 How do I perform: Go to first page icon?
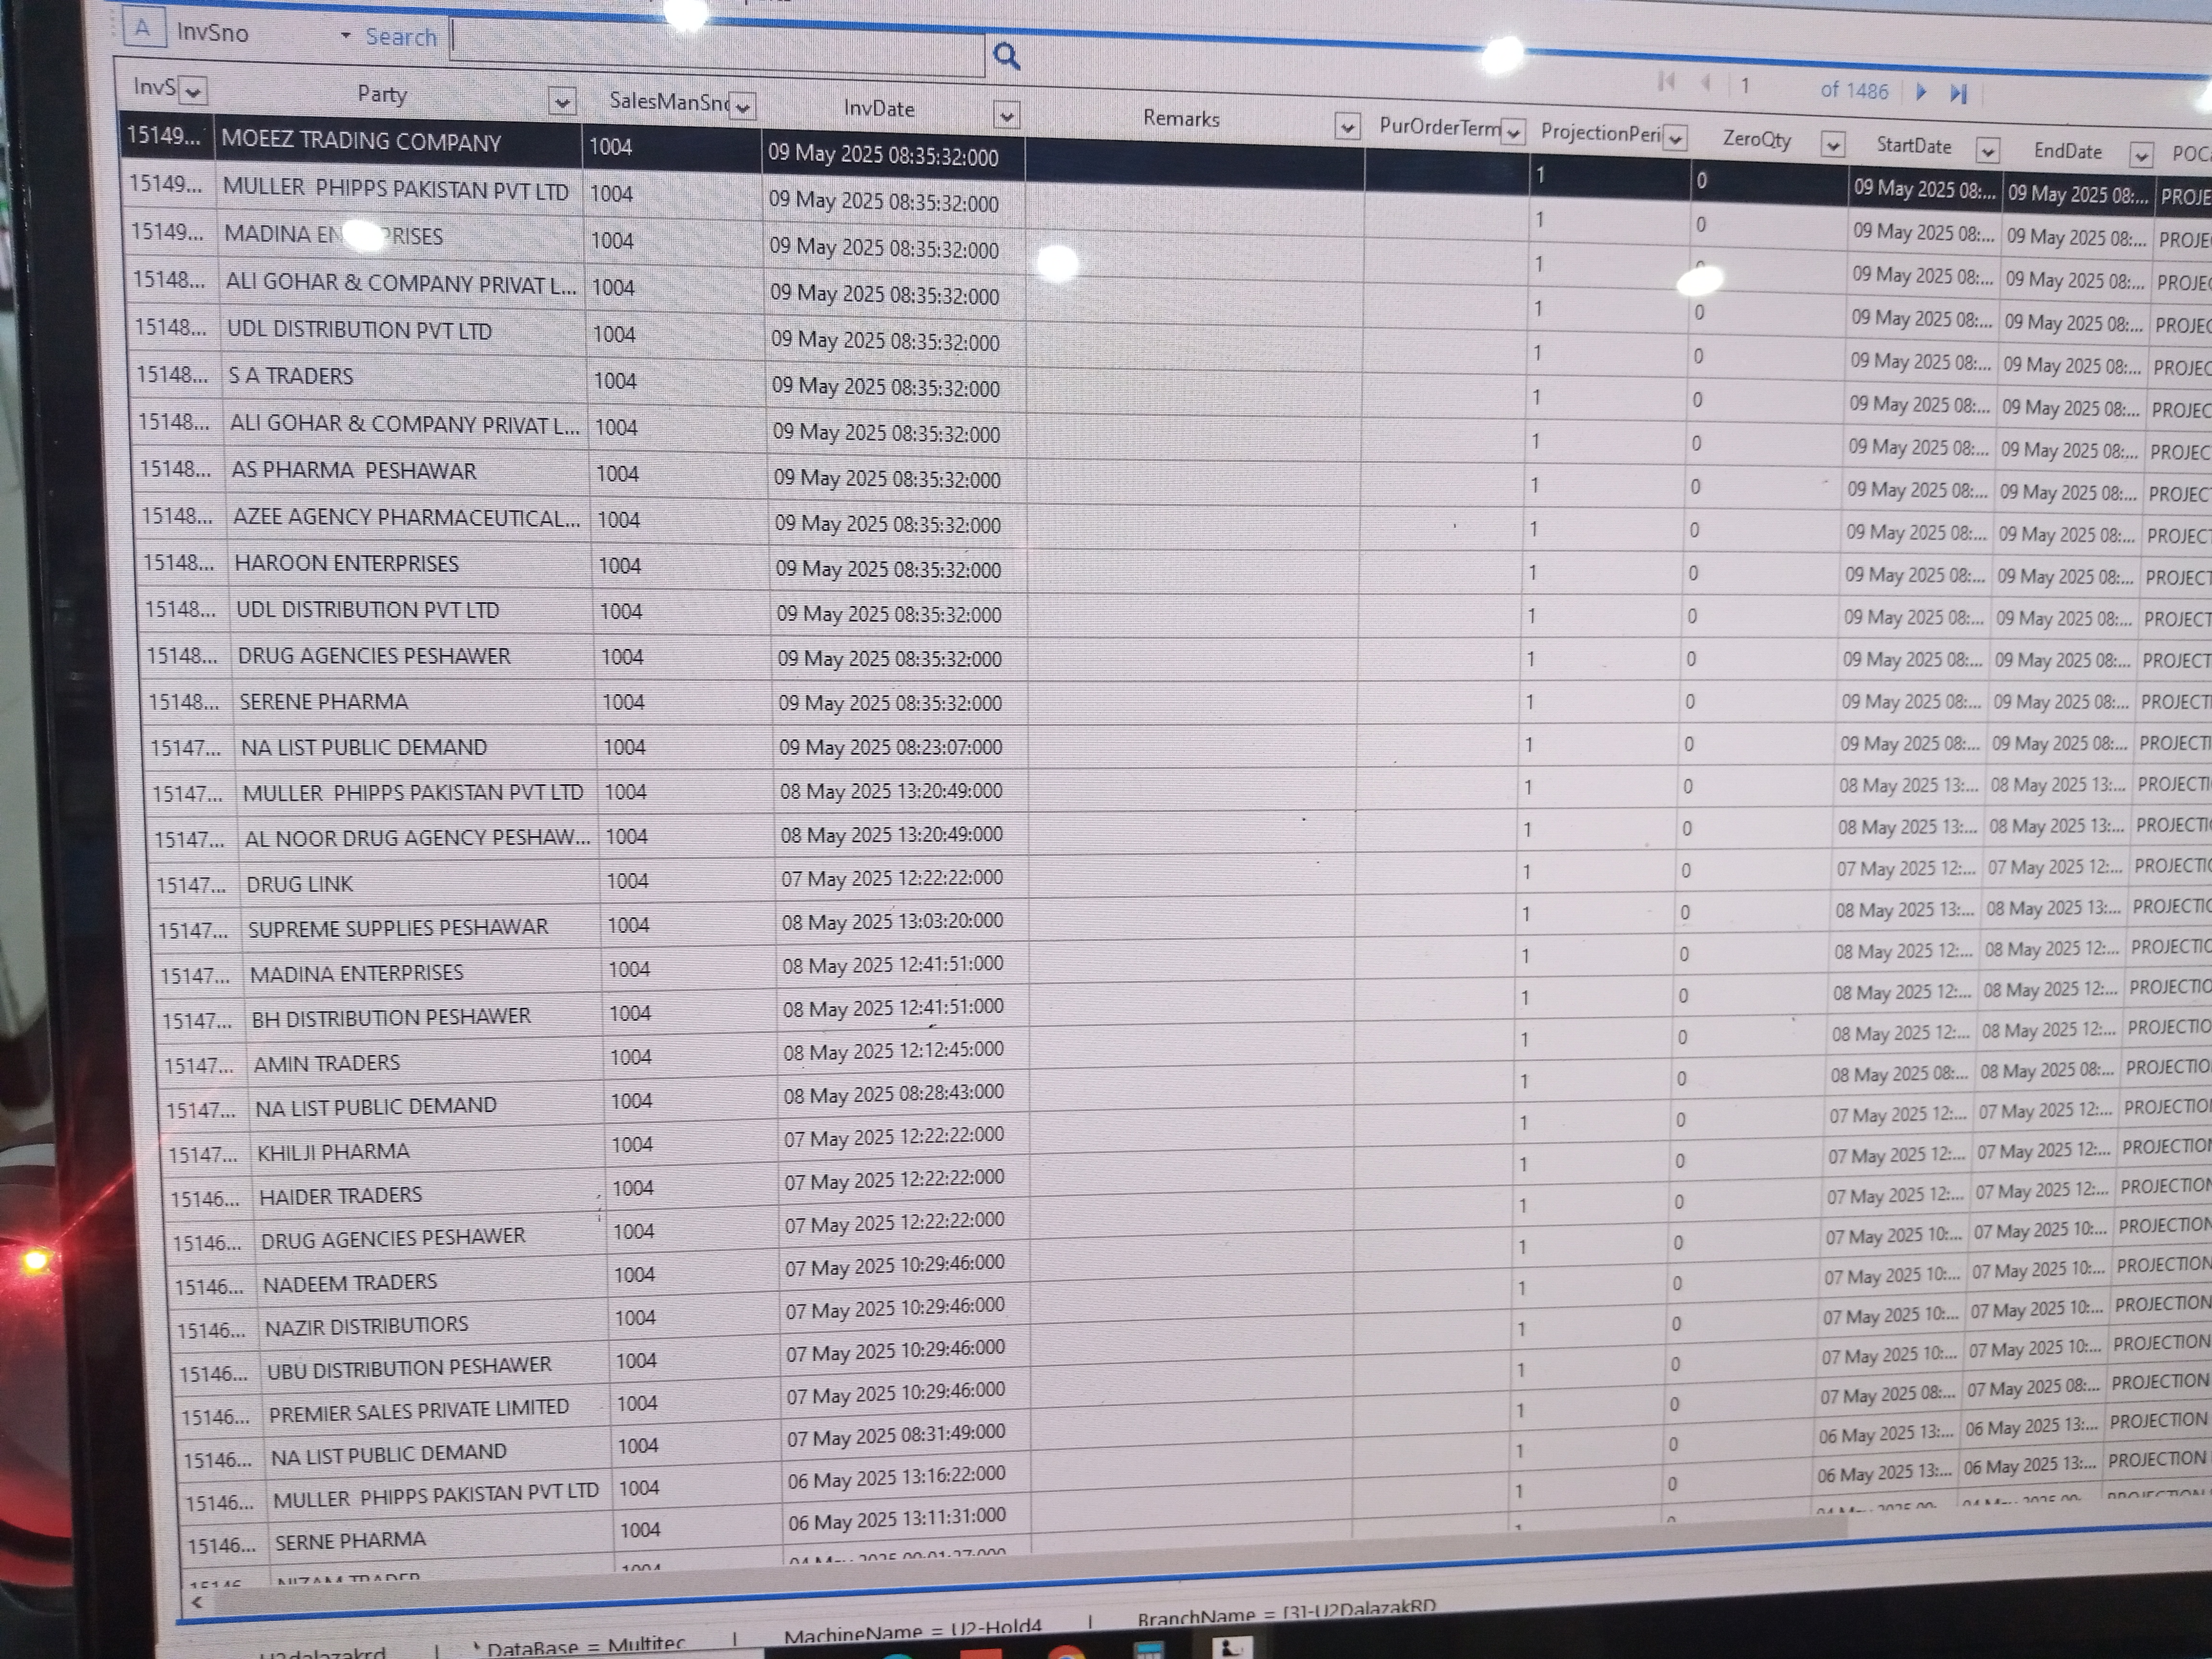click(1666, 82)
